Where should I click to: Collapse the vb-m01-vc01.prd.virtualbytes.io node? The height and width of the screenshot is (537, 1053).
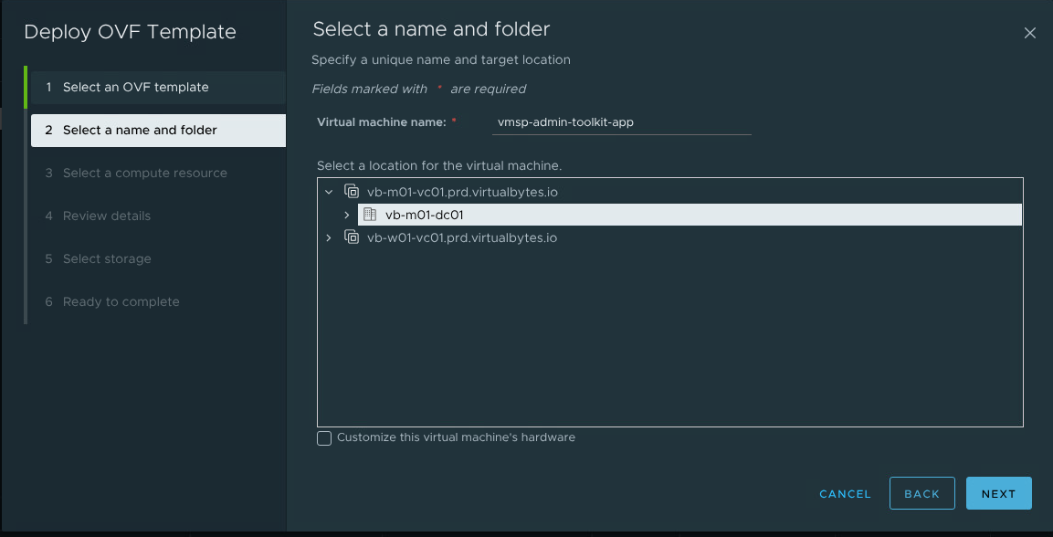point(329,192)
